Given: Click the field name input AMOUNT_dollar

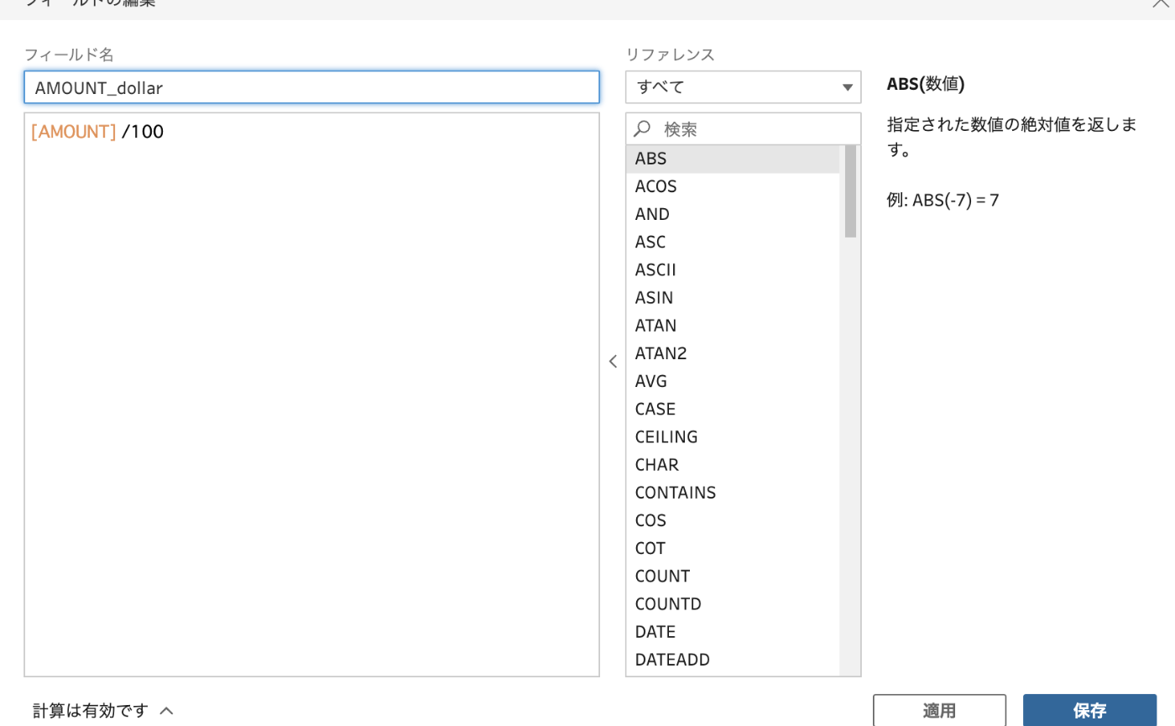Looking at the screenshot, I should [x=312, y=87].
